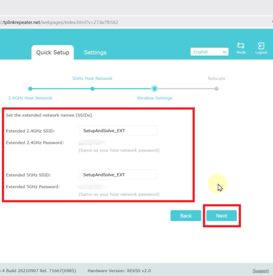The width and height of the screenshot is (273, 276).
Task: Select the Quick Setup tab
Action: 53,52
